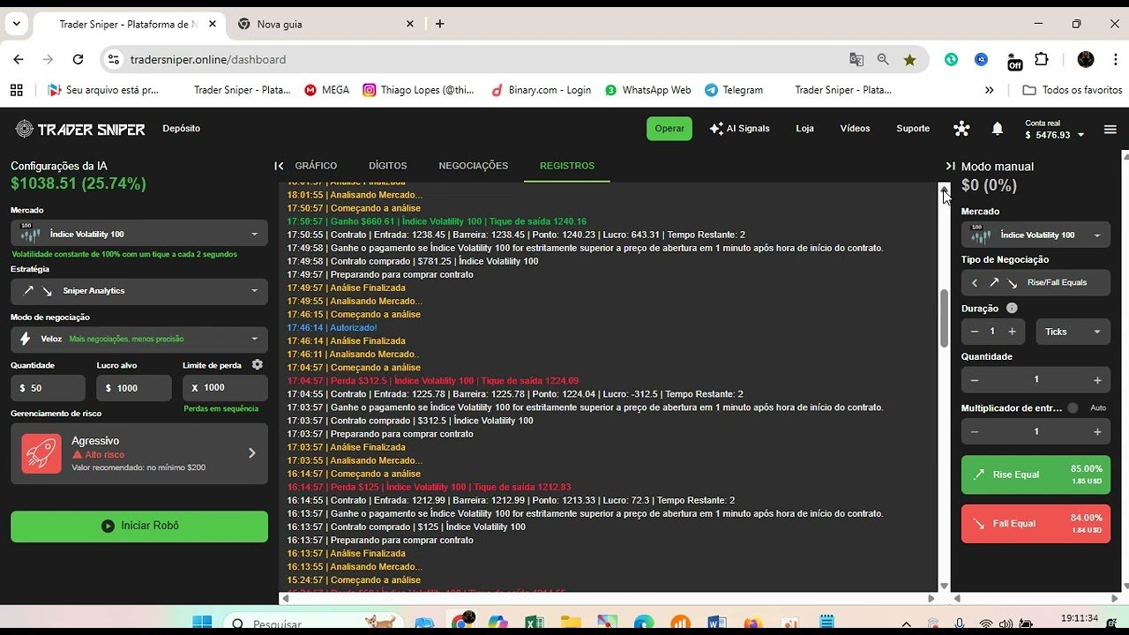
Task: Open Excel from the taskbar
Action: tap(534, 624)
